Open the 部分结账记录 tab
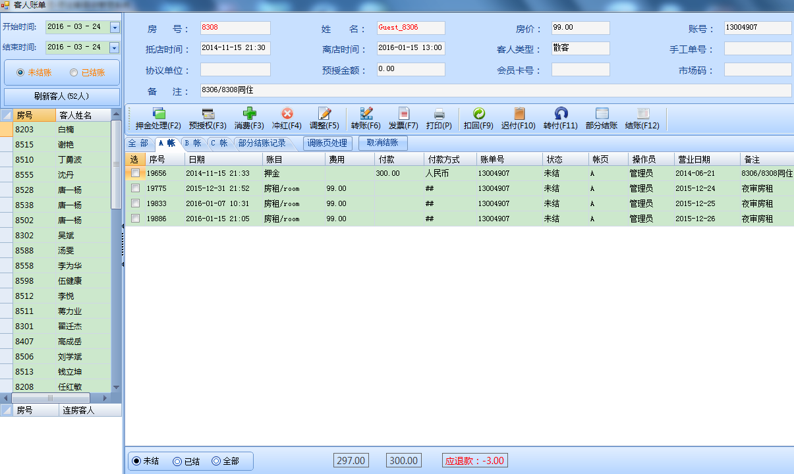 262,143
